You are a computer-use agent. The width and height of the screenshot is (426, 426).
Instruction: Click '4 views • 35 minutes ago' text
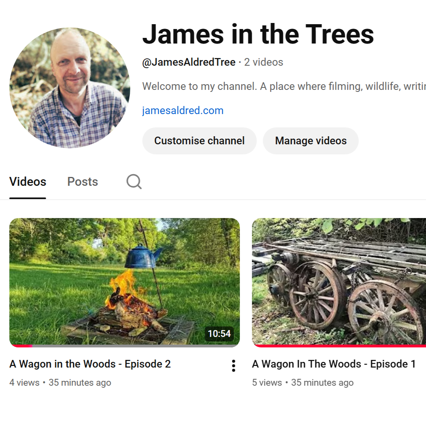(x=60, y=382)
